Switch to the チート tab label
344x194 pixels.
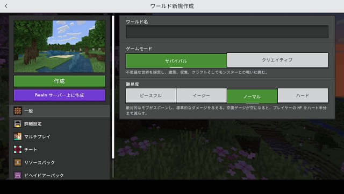[31, 150]
